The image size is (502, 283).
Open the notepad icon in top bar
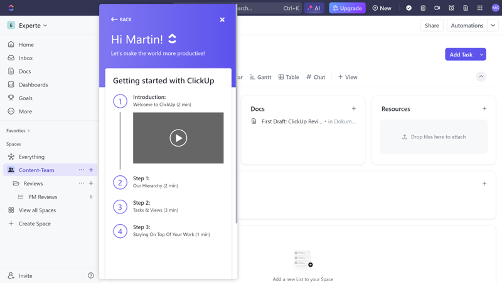coord(423,8)
